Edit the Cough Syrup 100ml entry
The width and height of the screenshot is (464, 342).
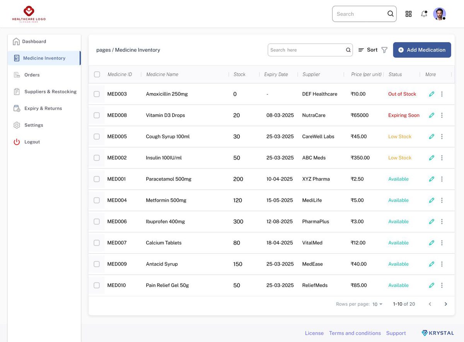[432, 136]
